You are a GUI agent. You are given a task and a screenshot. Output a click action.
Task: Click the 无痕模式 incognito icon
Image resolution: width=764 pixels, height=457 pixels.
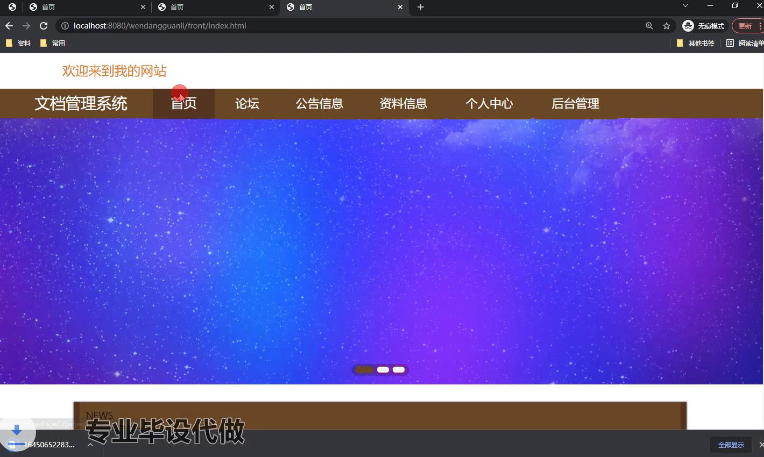[688, 26]
